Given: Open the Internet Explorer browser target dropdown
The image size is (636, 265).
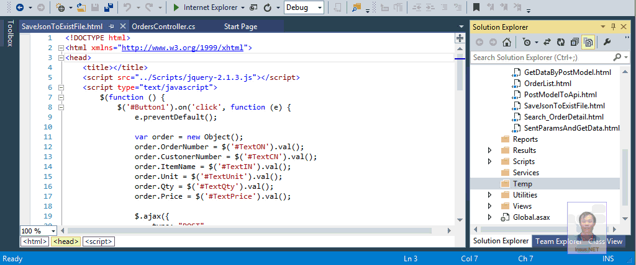Looking at the screenshot, I should pos(243,7).
